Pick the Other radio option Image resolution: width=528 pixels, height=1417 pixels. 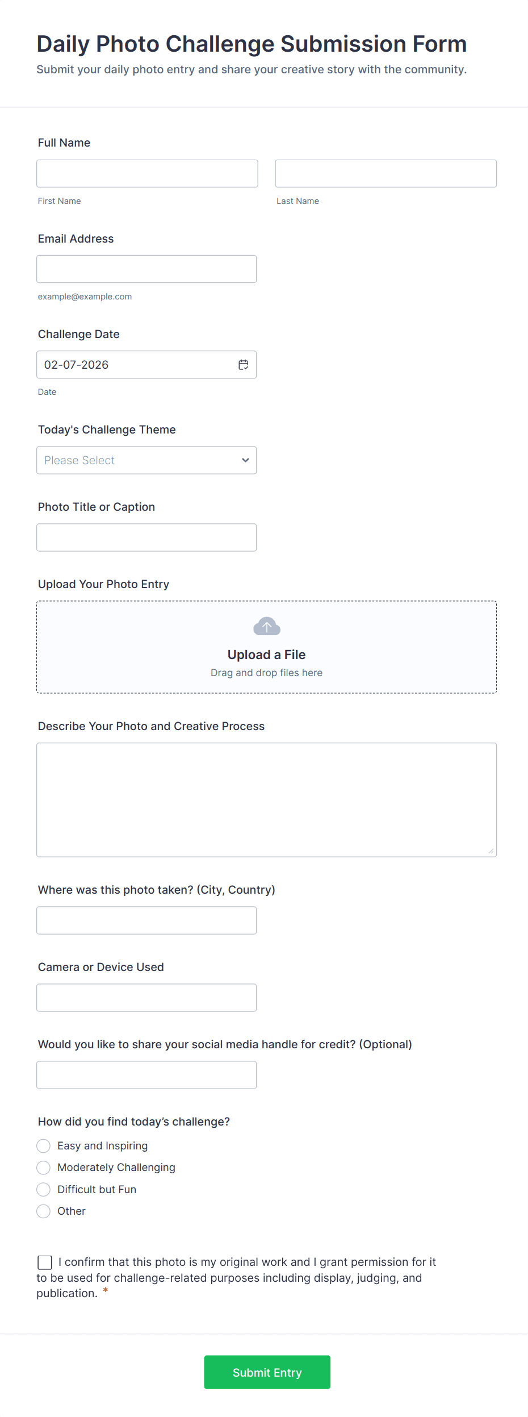[x=44, y=1211]
